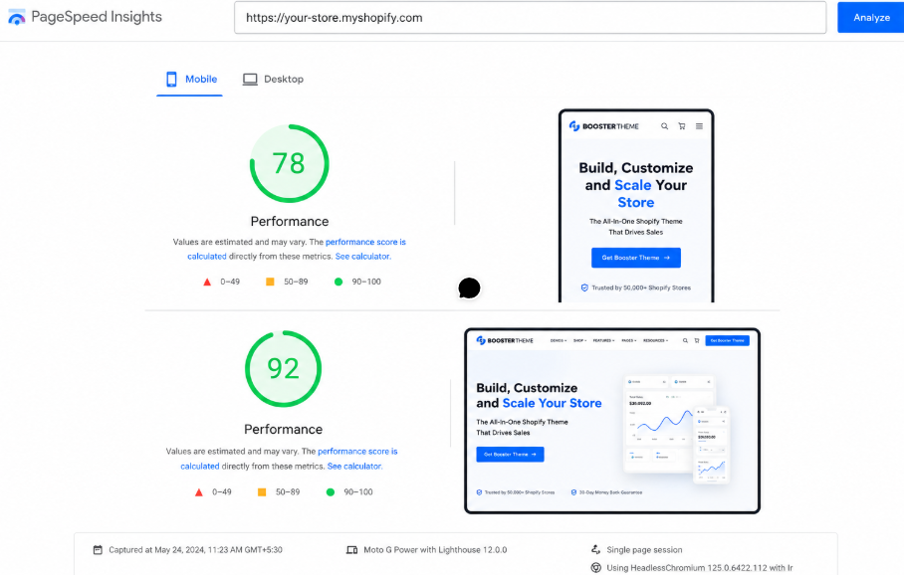Click the Booster Theme logo in the desktop preview
The width and height of the screenshot is (904, 575).
pos(505,340)
